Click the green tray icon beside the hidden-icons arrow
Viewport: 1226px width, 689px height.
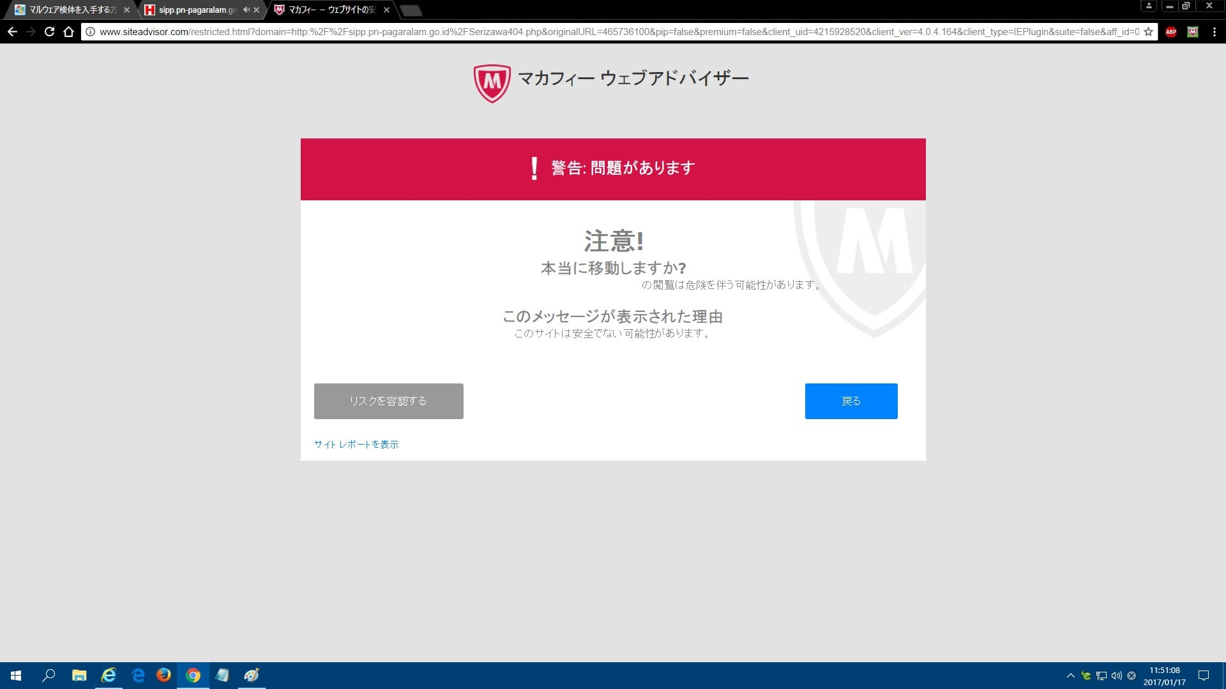pyautogui.click(x=1086, y=676)
